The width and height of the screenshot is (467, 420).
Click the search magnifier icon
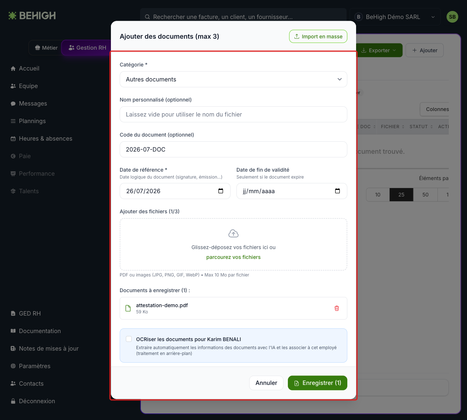[147, 17]
